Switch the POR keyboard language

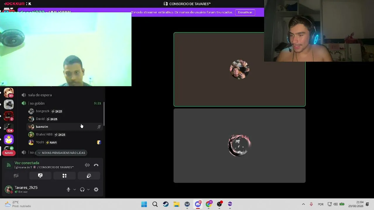[321, 204]
